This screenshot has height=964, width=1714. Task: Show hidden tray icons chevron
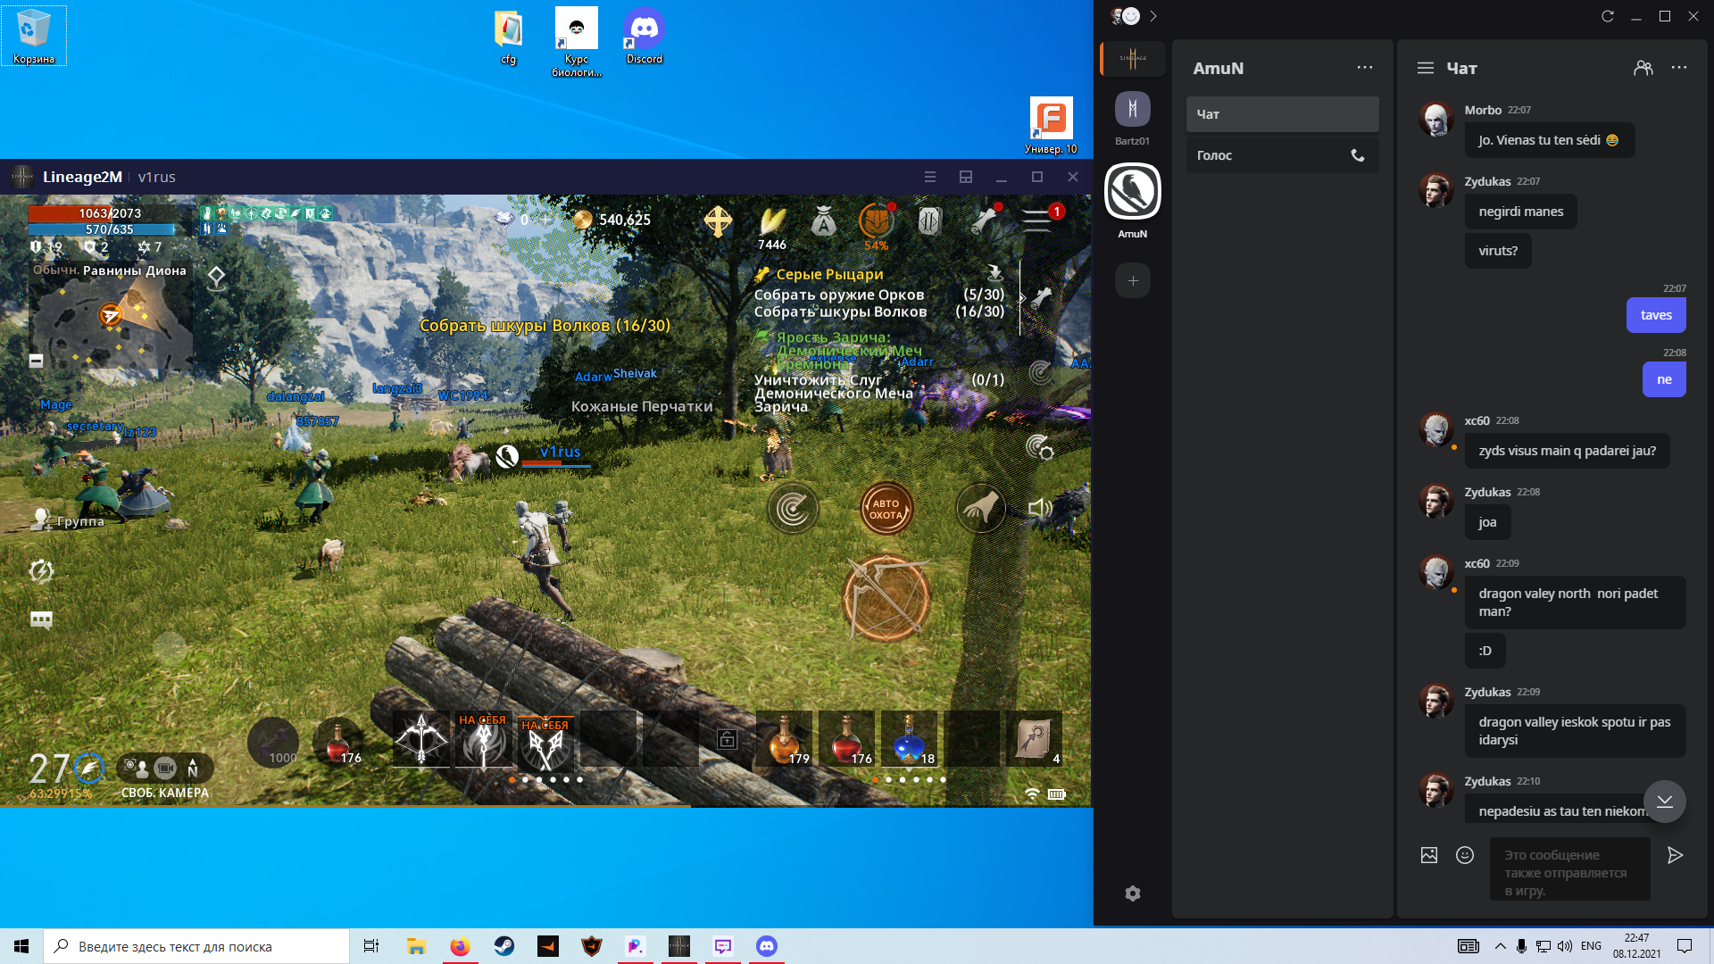click(x=1500, y=946)
